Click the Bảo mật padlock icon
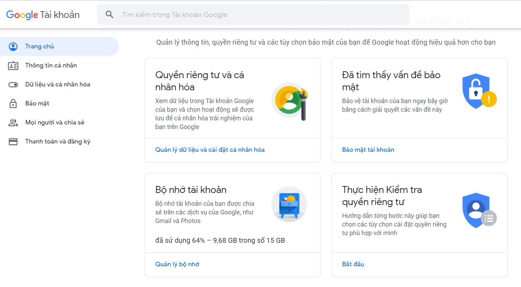521x287 pixels. (x=13, y=103)
